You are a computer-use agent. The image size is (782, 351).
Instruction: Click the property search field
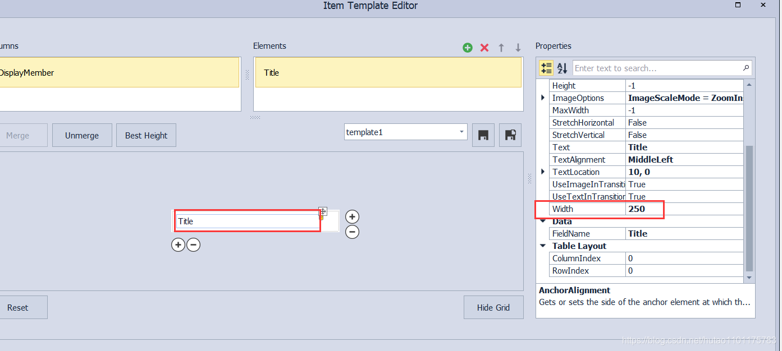pyautogui.click(x=646, y=68)
